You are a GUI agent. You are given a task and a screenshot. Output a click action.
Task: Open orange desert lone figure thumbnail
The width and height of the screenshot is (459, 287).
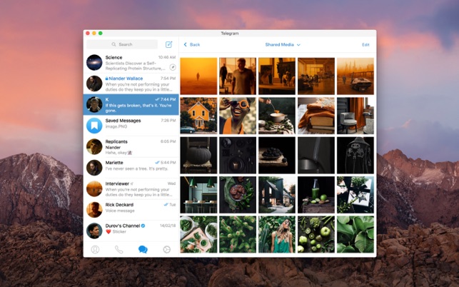198,76
